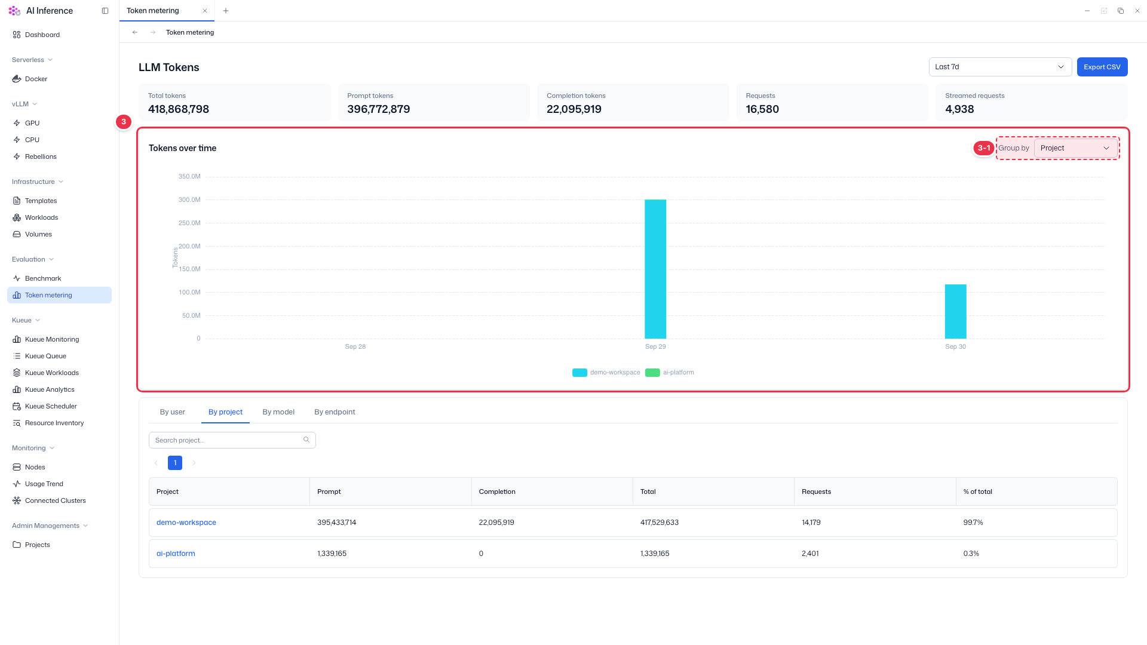Open a new tab with plus icon
Image resolution: width=1147 pixels, height=645 pixels.
(x=226, y=11)
